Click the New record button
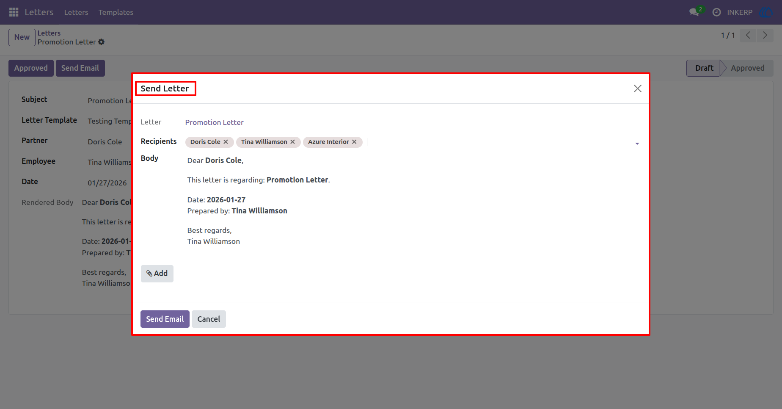Viewport: 782px width, 409px height. 22,37
